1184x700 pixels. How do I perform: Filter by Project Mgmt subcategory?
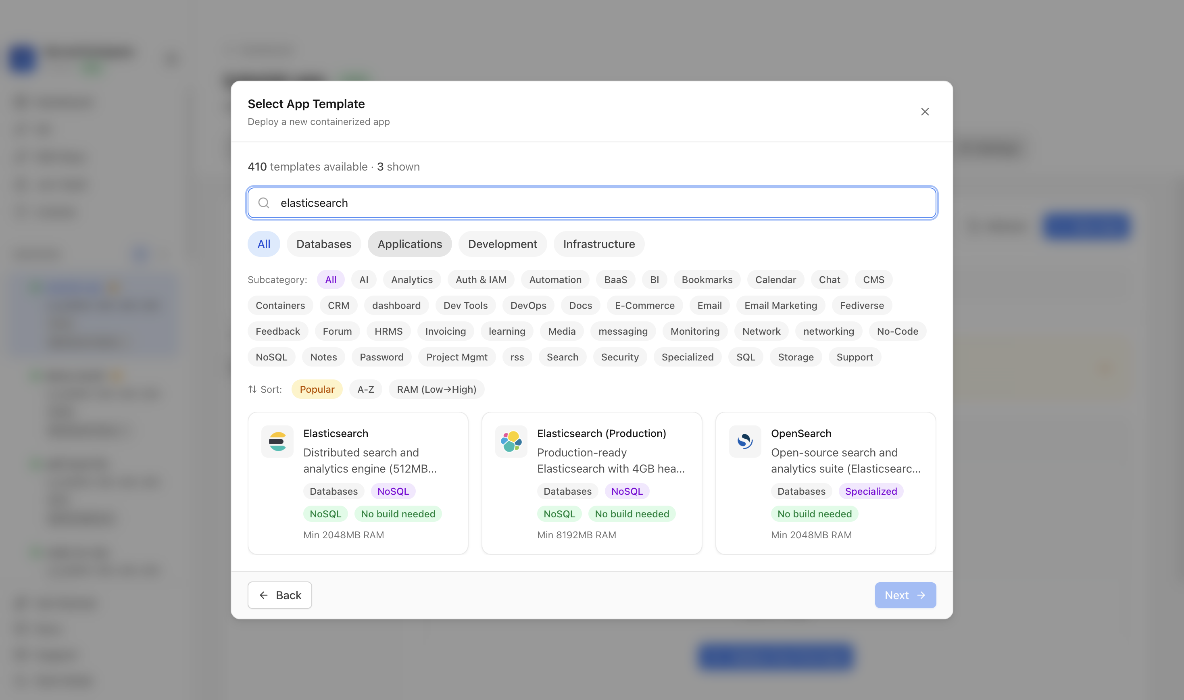tap(457, 357)
